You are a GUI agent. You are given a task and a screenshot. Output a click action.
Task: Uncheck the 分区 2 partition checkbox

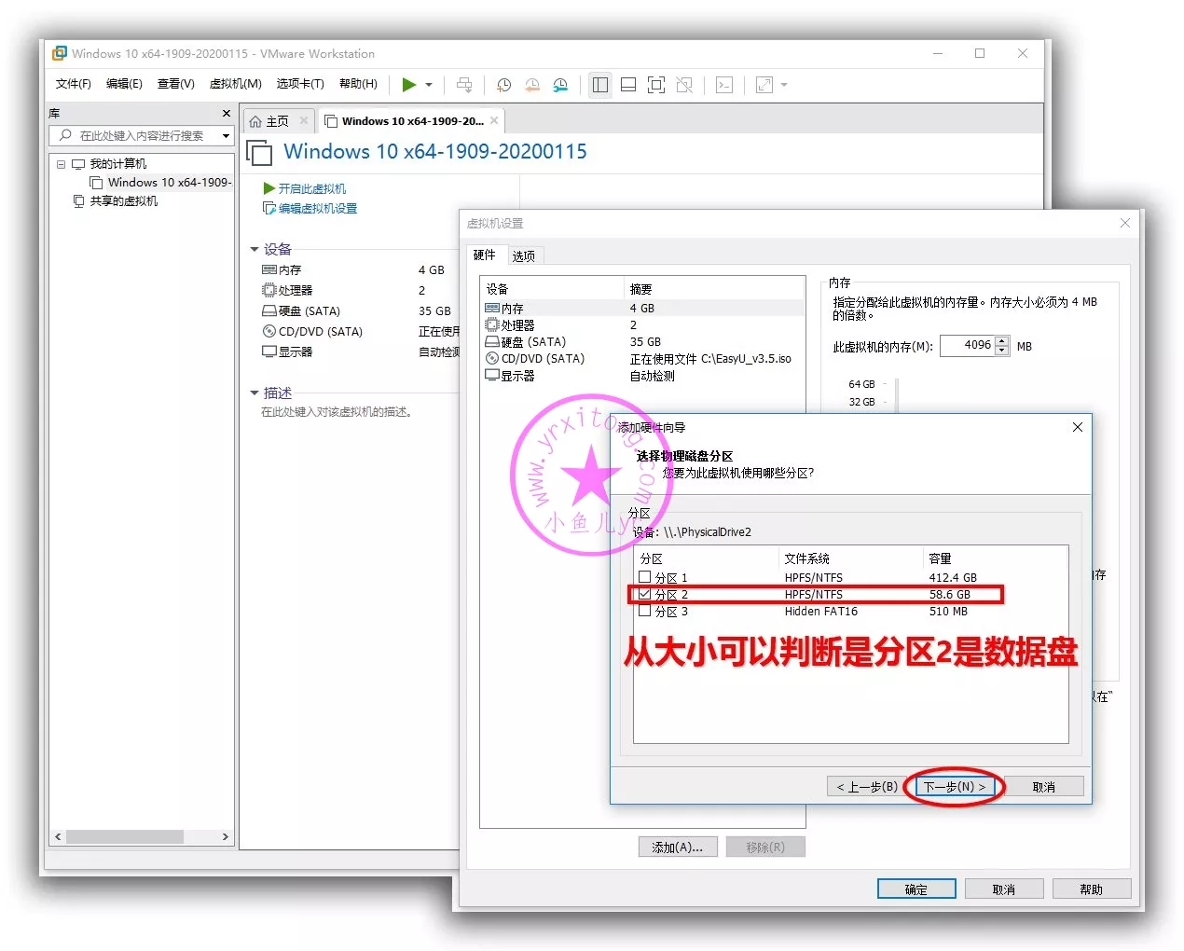pos(644,594)
